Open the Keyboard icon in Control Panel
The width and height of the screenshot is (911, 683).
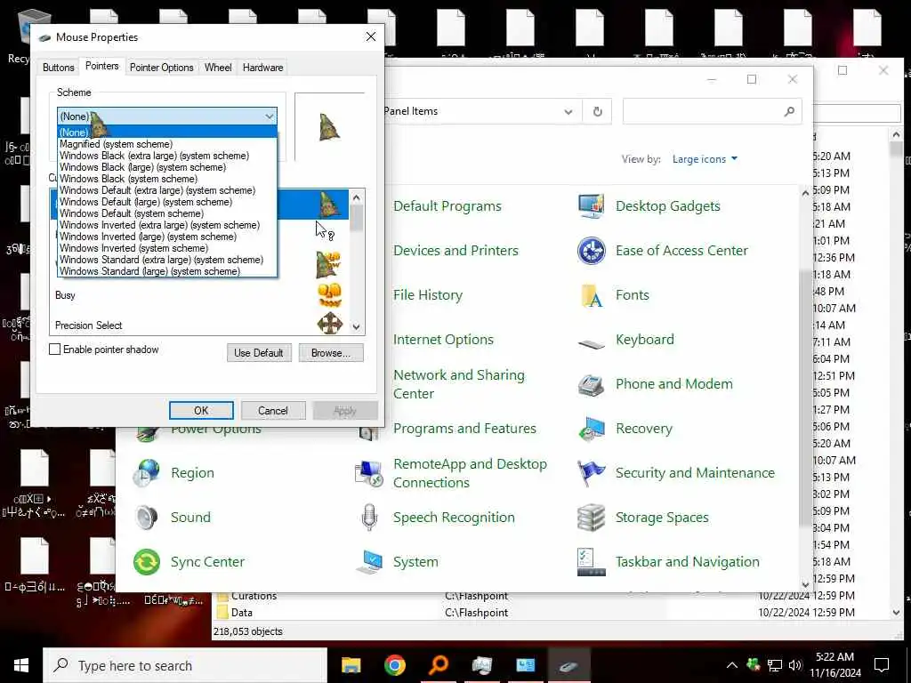pyautogui.click(x=592, y=343)
